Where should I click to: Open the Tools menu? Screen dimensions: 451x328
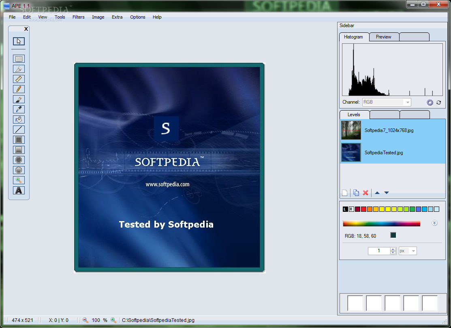pyautogui.click(x=60, y=17)
